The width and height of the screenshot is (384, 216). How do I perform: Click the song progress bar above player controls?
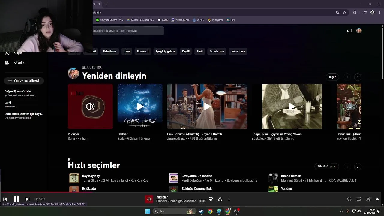coord(190,193)
